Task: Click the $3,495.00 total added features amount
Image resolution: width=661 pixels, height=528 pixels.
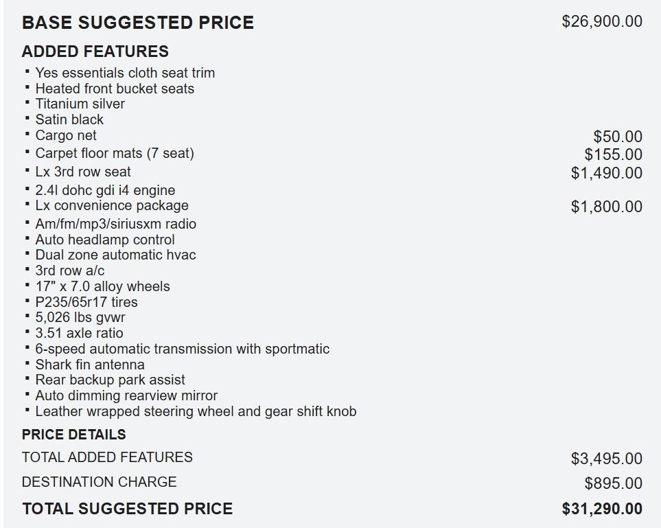Action: pos(607,458)
